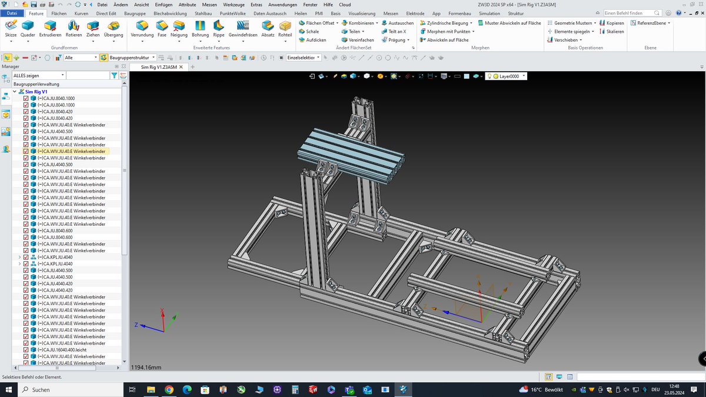Expand the Flächen Offset dropdown arrow

point(338,23)
